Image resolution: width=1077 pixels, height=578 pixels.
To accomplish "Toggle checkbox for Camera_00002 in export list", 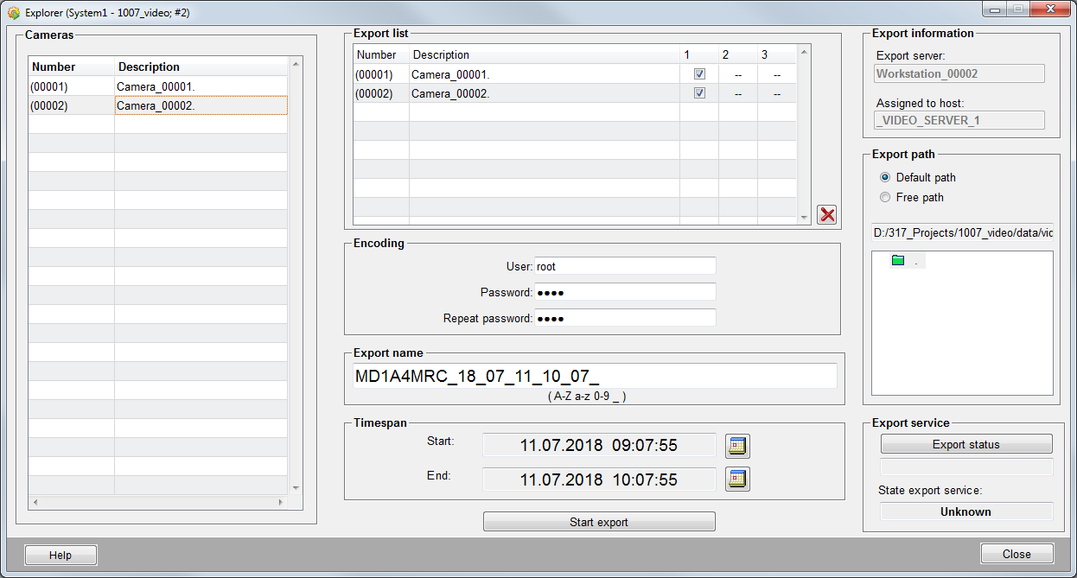I will point(699,93).
